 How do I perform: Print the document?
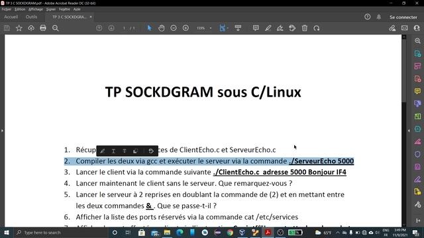(x=43, y=28)
